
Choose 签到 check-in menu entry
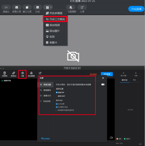point(55,37)
